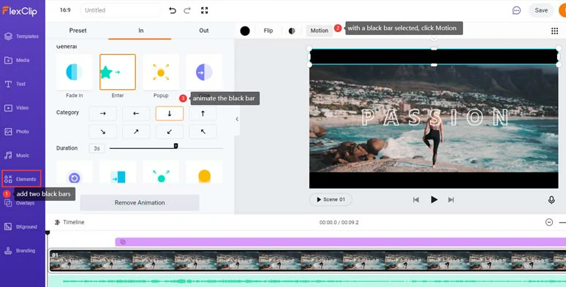Select right arrow direction
Screen dimensions: 566x287
103,113
